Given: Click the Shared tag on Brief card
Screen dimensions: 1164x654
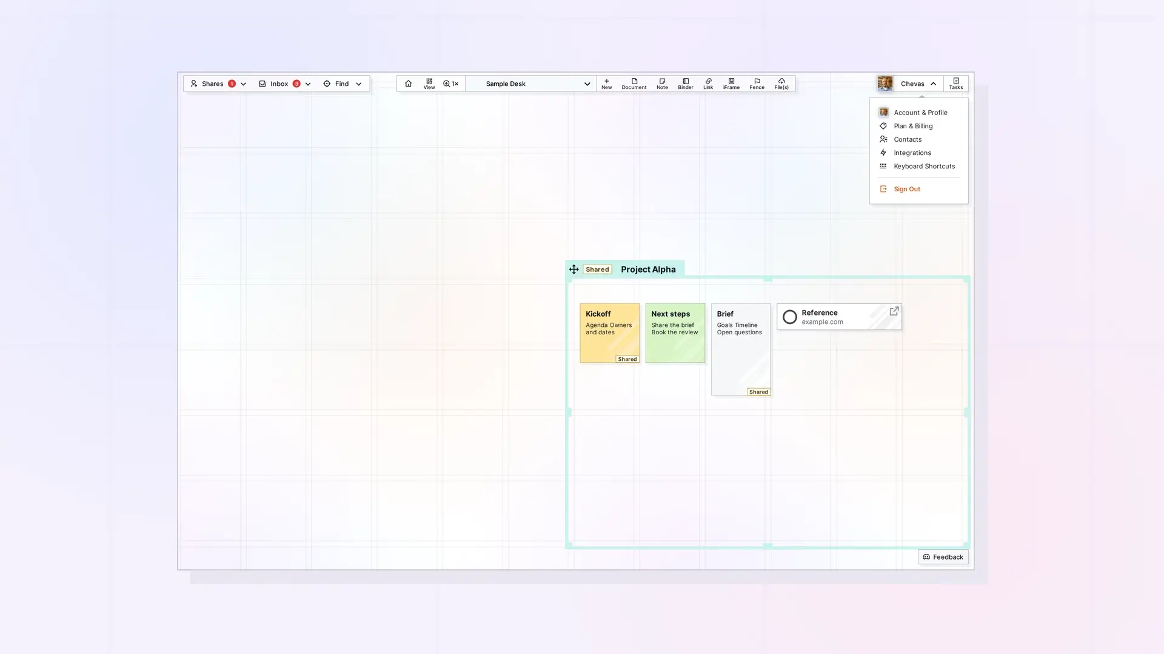Looking at the screenshot, I should click(x=758, y=392).
